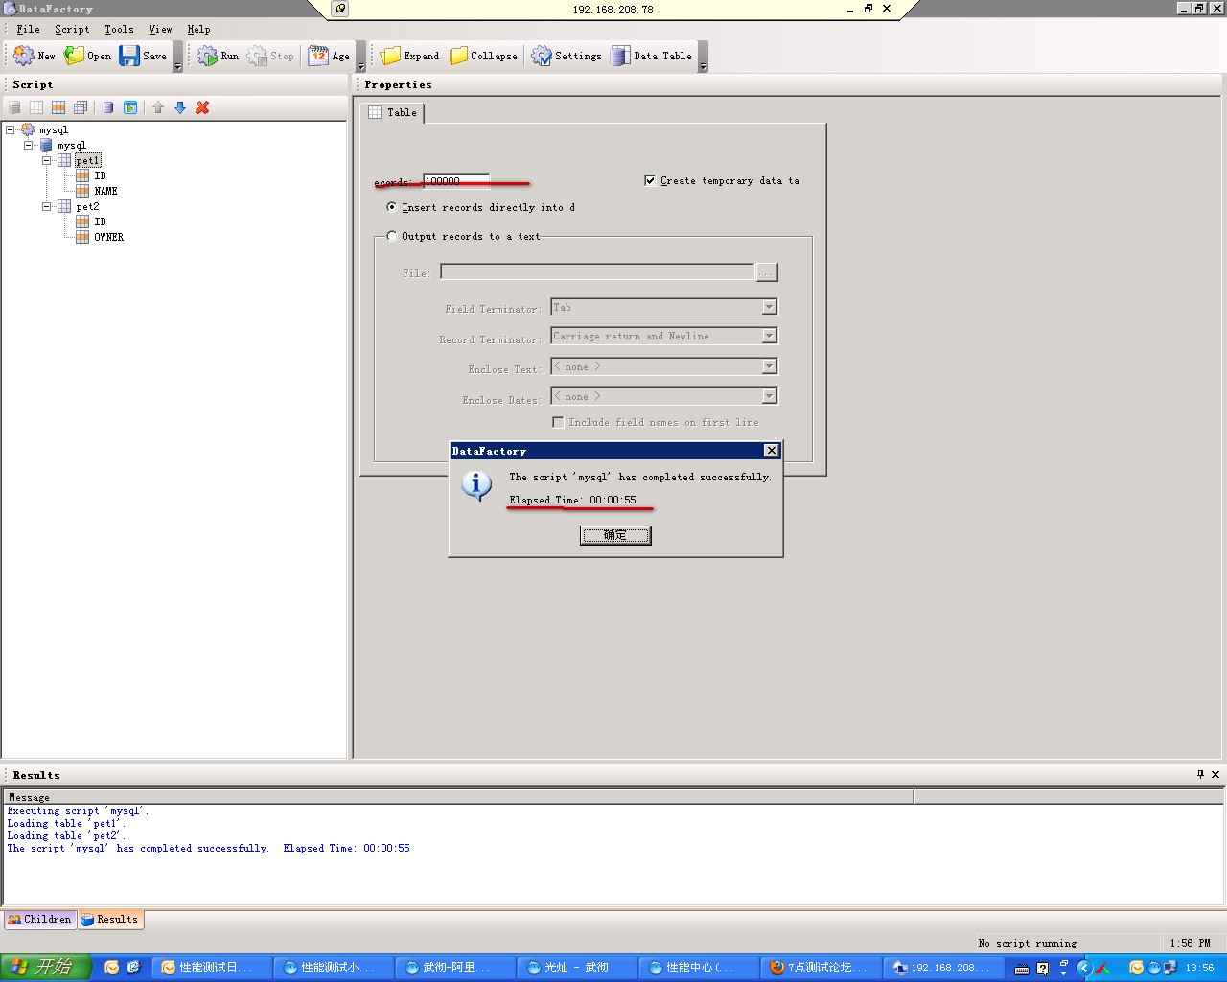Switch to the Children bottom tab

tap(39, 919)
